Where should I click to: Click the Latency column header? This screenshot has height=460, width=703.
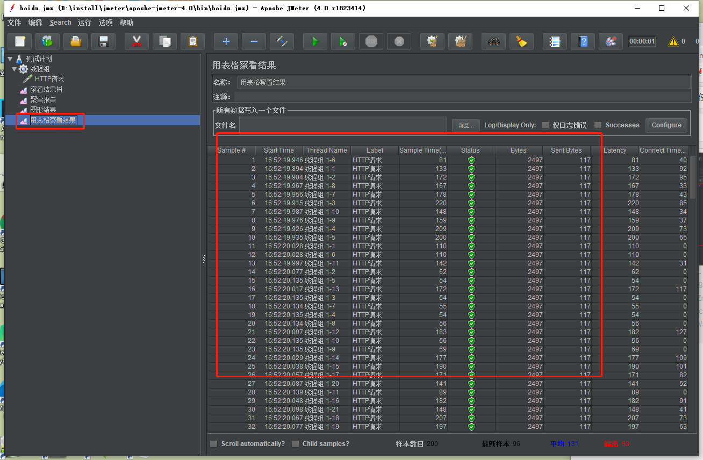click(615, 150)
